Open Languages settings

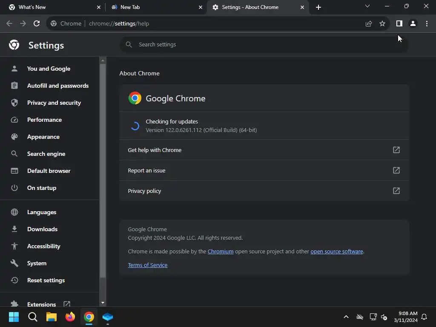tap(42, 212)
